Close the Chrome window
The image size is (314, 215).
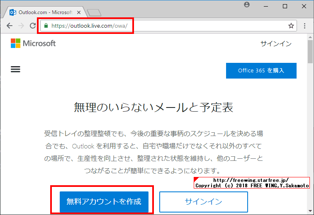304,6
